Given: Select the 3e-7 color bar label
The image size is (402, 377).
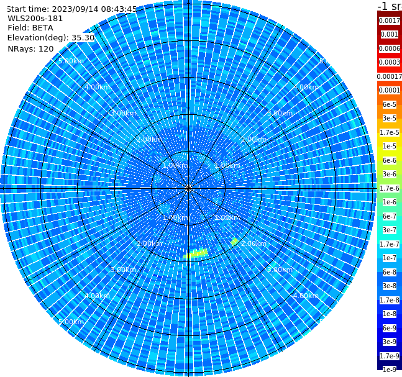Looking at the screenshot, I should (390, 230).
